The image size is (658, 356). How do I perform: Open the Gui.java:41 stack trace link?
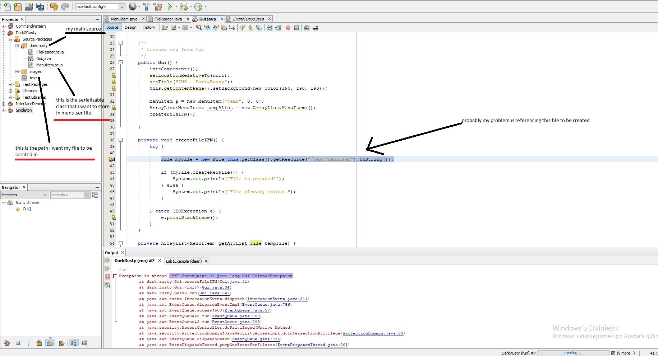point(234,282)
